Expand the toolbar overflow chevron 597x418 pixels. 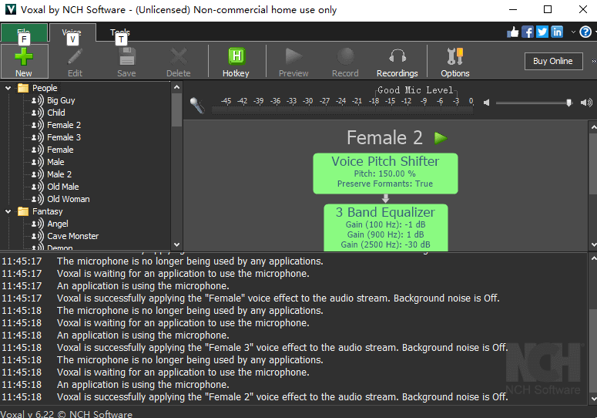point(592,61)
